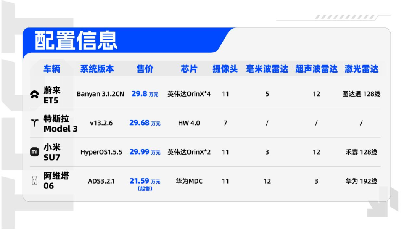
Task: Click the Tesla logo icon
Action: (35, 123)
